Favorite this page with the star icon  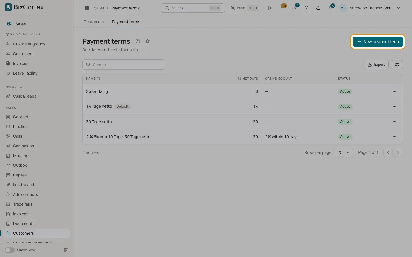point(148,41)
